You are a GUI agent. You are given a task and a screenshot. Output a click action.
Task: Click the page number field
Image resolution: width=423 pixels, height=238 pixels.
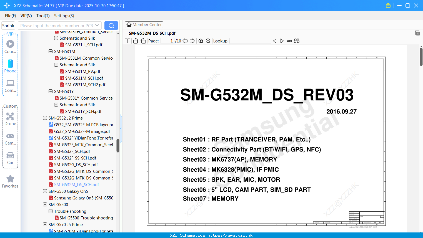pos(167,41)
